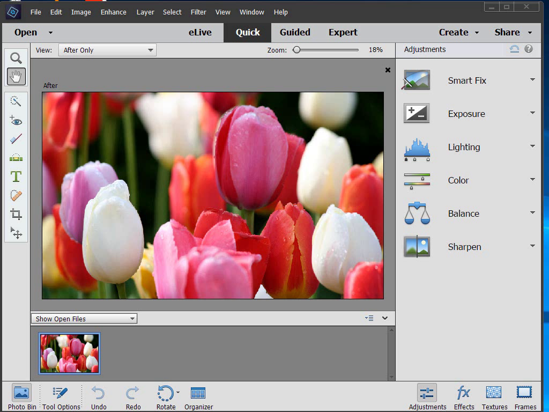Screen dimensions: 549x412
Task: Click the Zoom slider handle
Action: 296,50
